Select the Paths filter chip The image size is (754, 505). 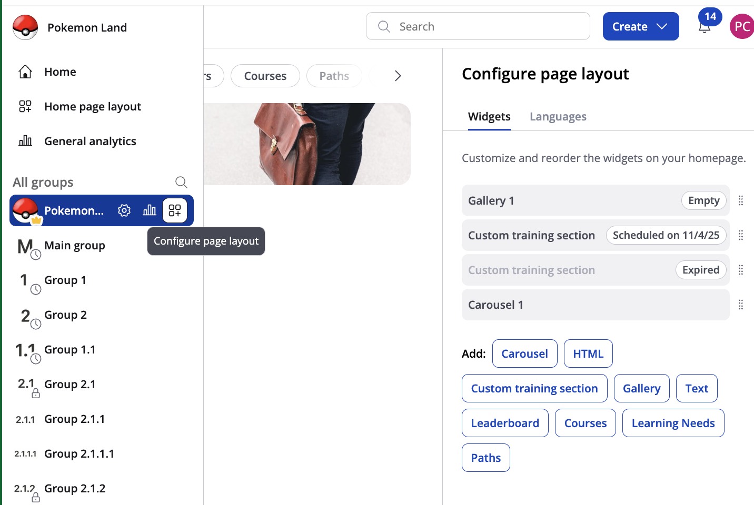click(x=334, y=76)
